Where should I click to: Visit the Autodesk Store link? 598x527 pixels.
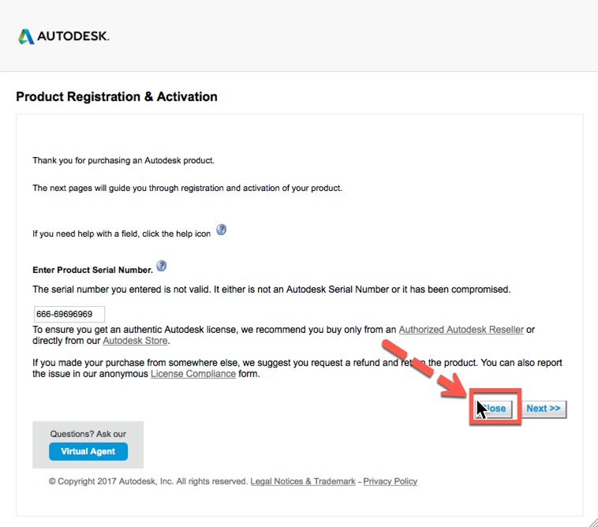click(135, 341)
